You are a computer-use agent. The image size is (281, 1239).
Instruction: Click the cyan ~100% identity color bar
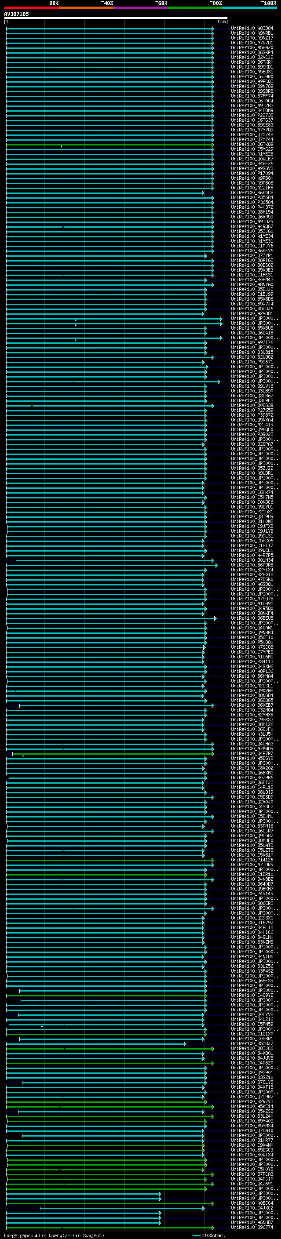pyautogui.click(x=249, y=8)
